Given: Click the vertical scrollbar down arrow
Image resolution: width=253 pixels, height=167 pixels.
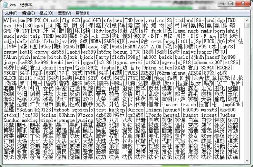Looking at the screenshot, I should tap(247, 161).
